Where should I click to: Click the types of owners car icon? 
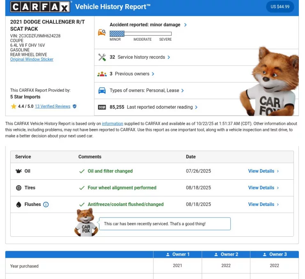[x=102, y=91]
